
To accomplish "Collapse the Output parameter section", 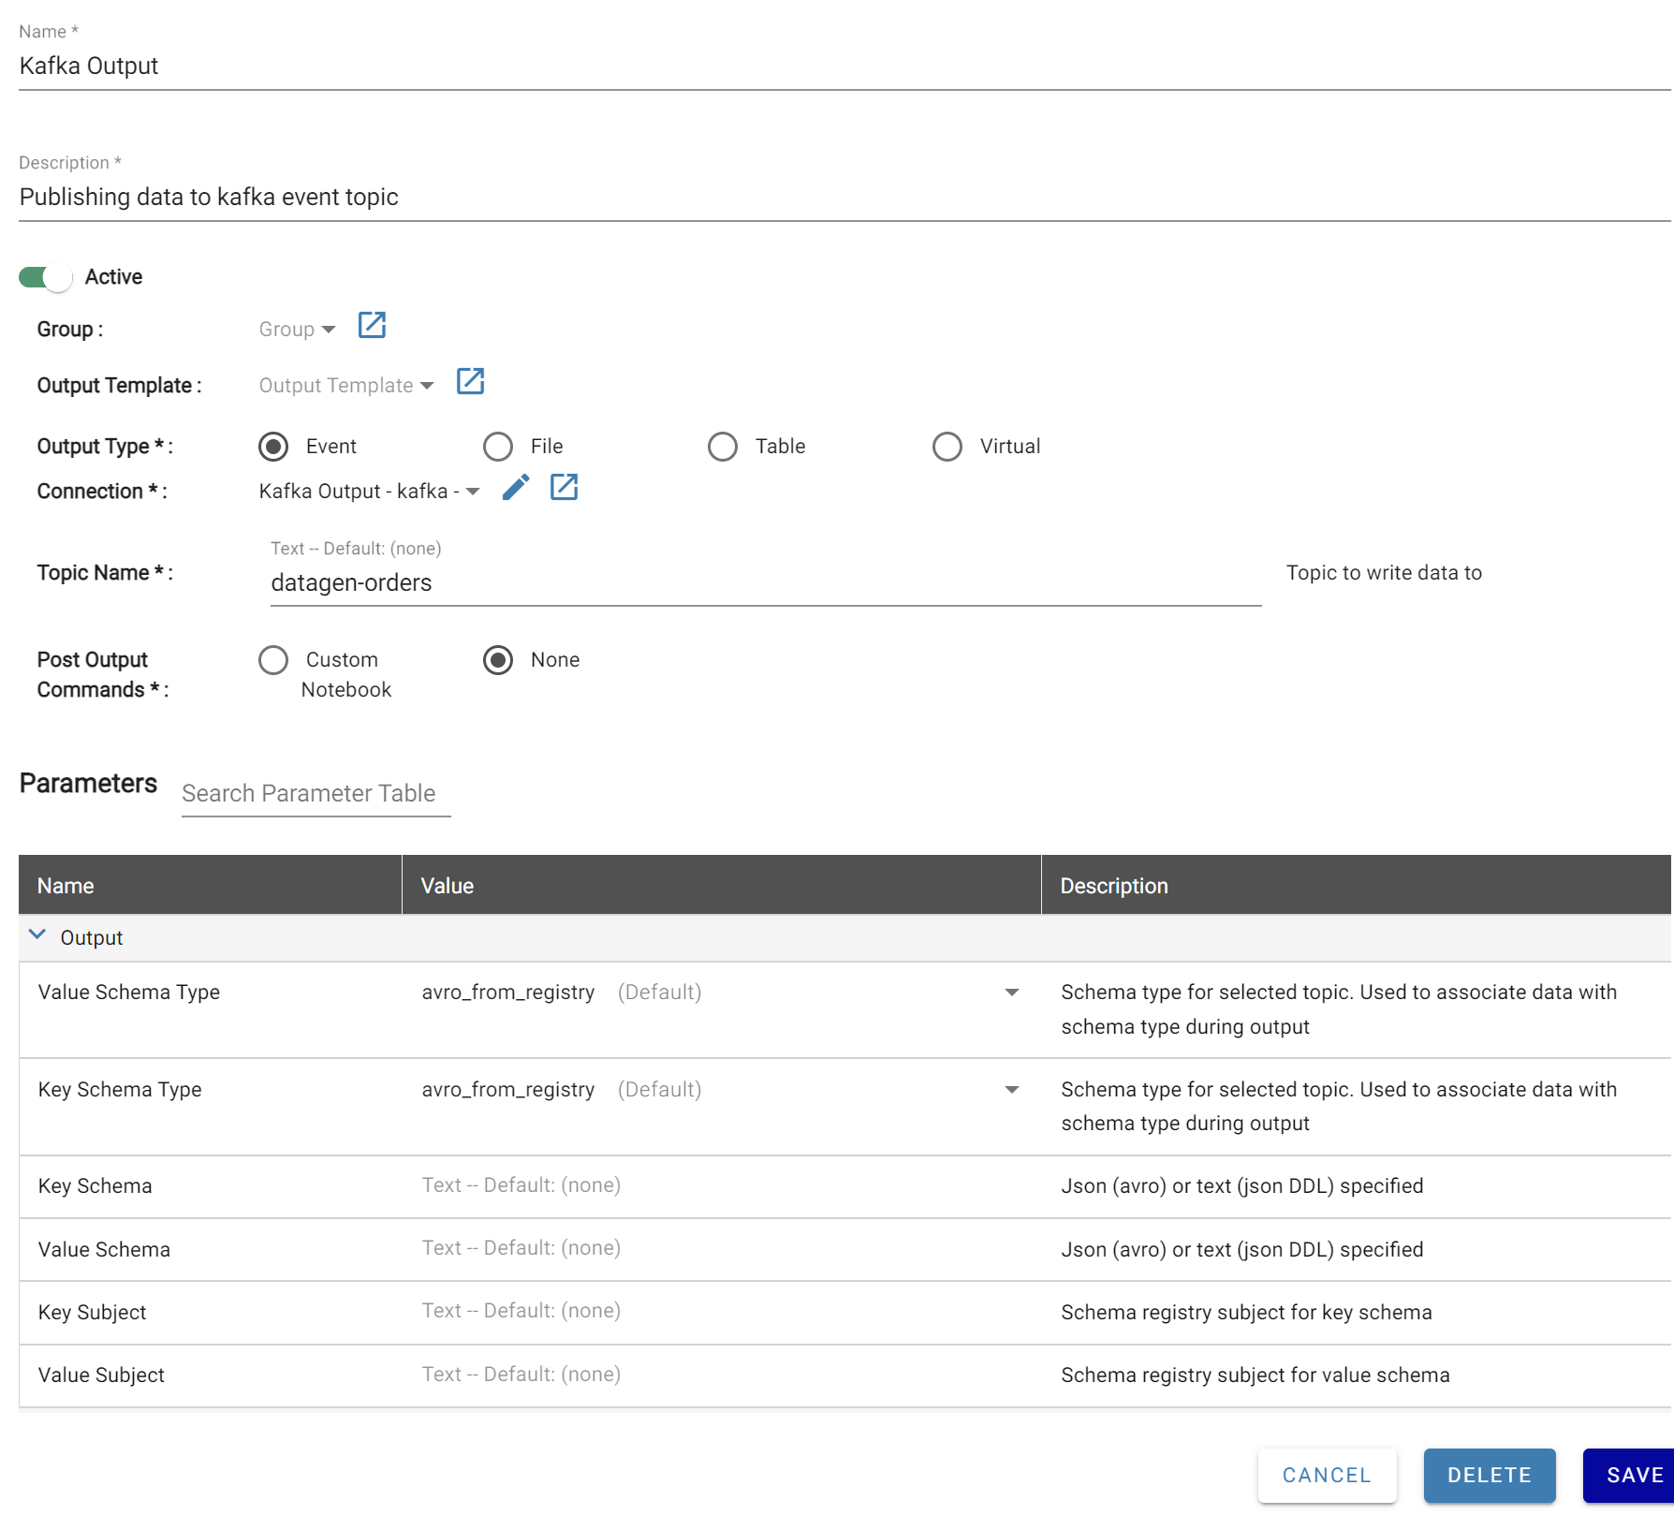I will click(37, 935).
